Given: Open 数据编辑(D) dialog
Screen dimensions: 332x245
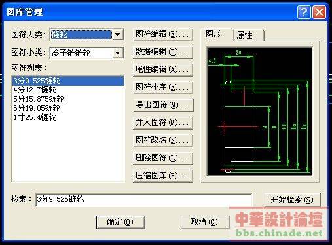Looking at the screenshot, I should pyautogui.click(x=162, y=52).
